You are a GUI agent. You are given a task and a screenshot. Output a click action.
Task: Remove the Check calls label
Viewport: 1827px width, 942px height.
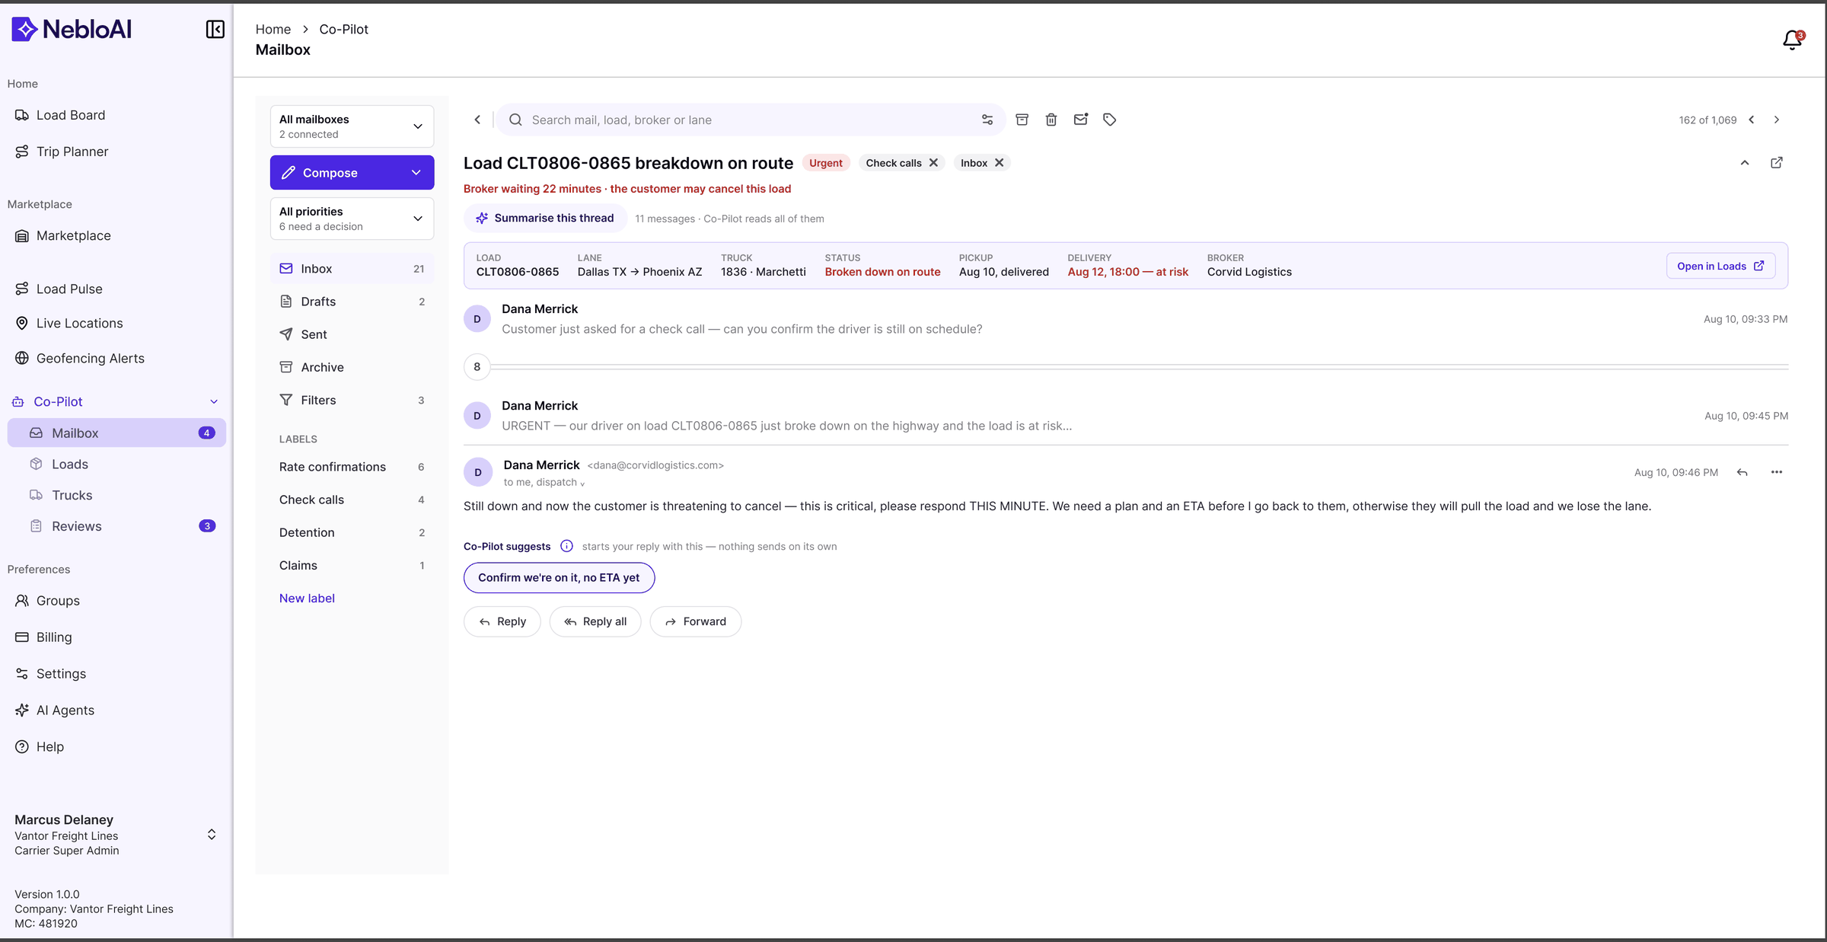pyautogui.click(x=933, y=163)
